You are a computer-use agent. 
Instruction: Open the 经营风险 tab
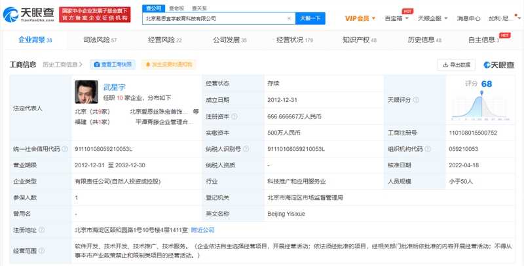[165, 40]
